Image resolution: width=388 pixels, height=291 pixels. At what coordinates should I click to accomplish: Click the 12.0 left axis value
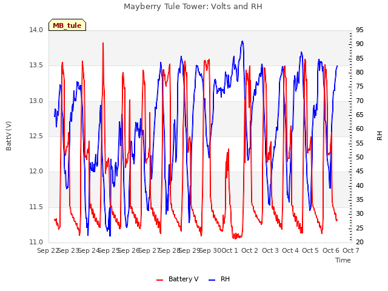click(x=36, y=171)
